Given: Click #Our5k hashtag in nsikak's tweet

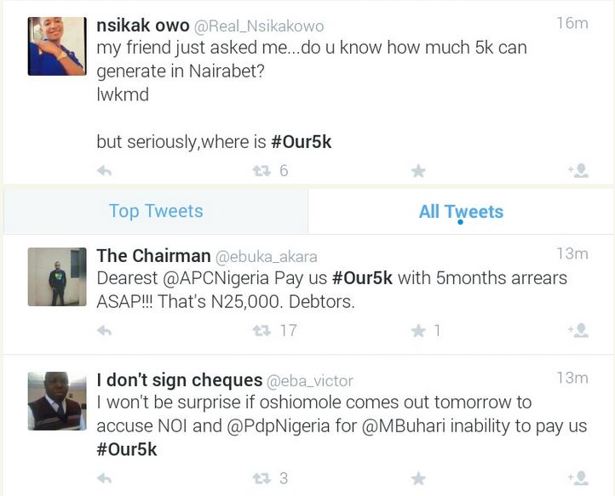Looking at the screenshot, I should pos(302,142).
